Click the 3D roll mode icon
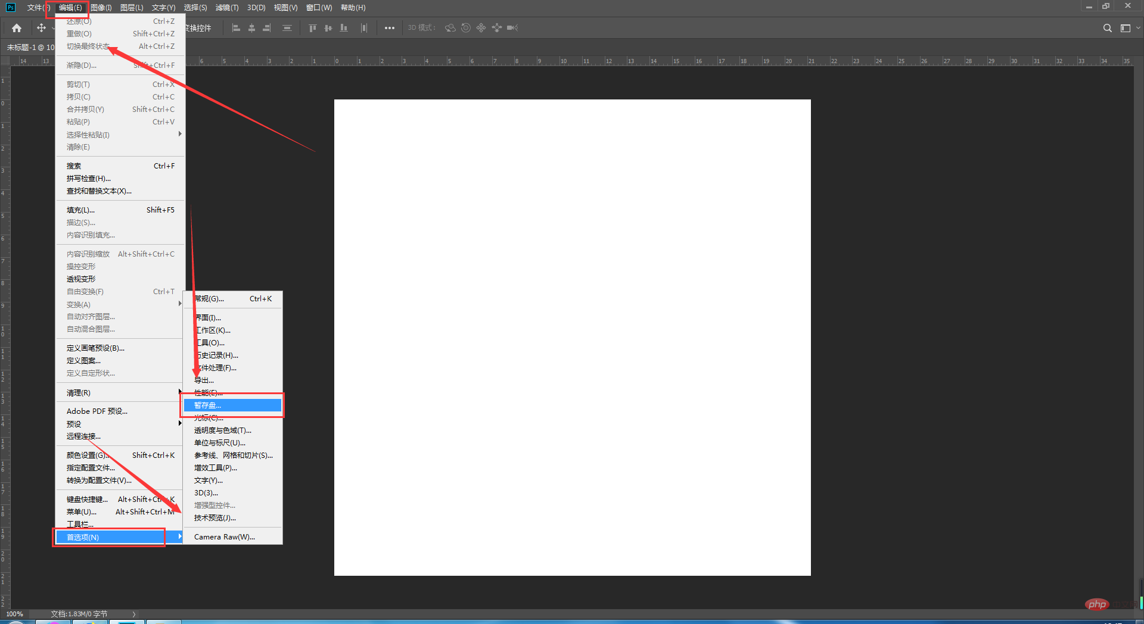 coord(466,28)
